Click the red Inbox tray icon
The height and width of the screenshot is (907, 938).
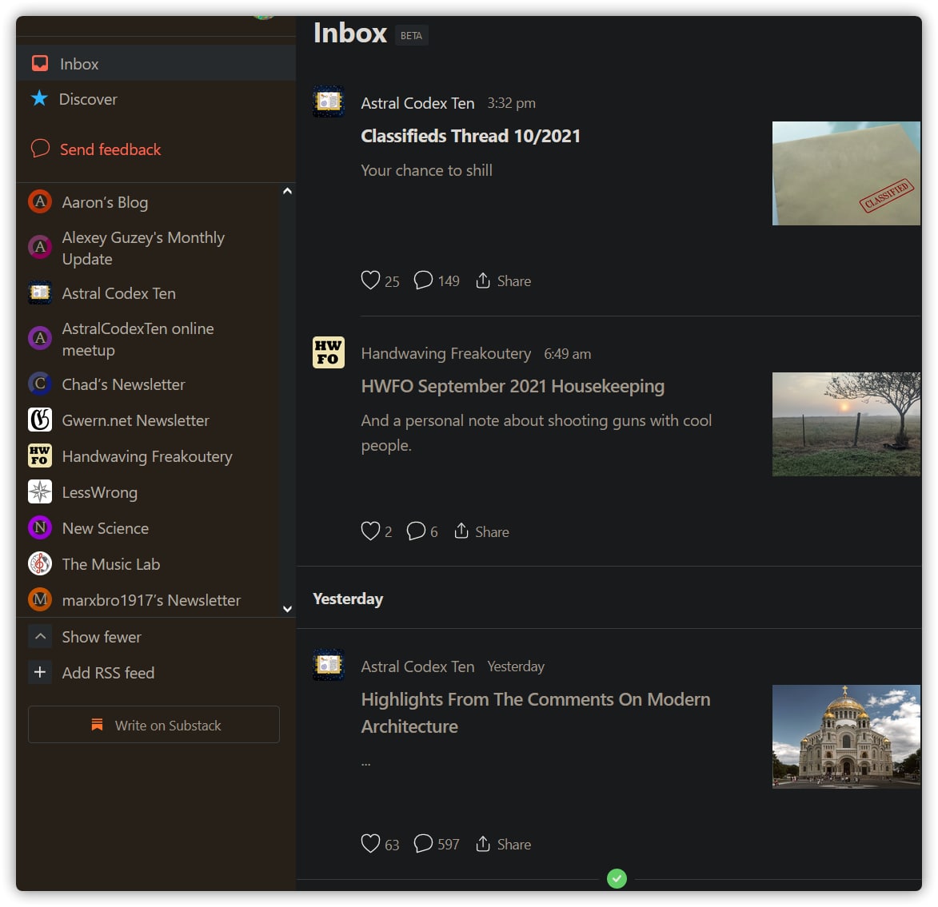[40, 63]
